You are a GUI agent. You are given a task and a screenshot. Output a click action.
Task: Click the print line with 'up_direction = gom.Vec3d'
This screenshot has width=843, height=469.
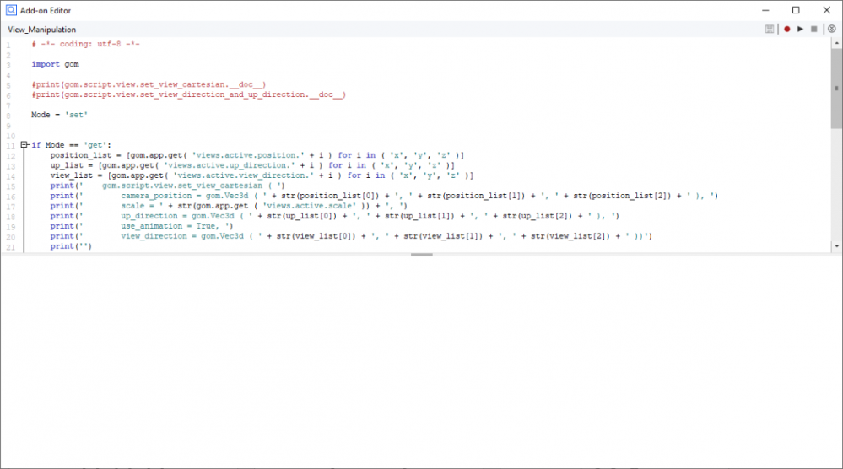coord(334,216)
